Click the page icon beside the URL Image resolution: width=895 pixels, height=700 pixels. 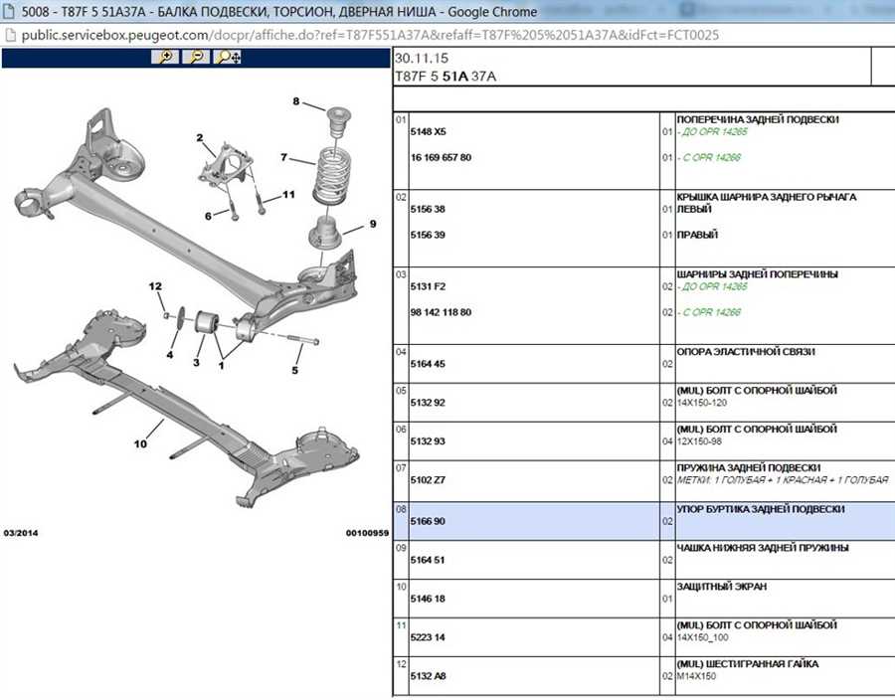point(10,36)
